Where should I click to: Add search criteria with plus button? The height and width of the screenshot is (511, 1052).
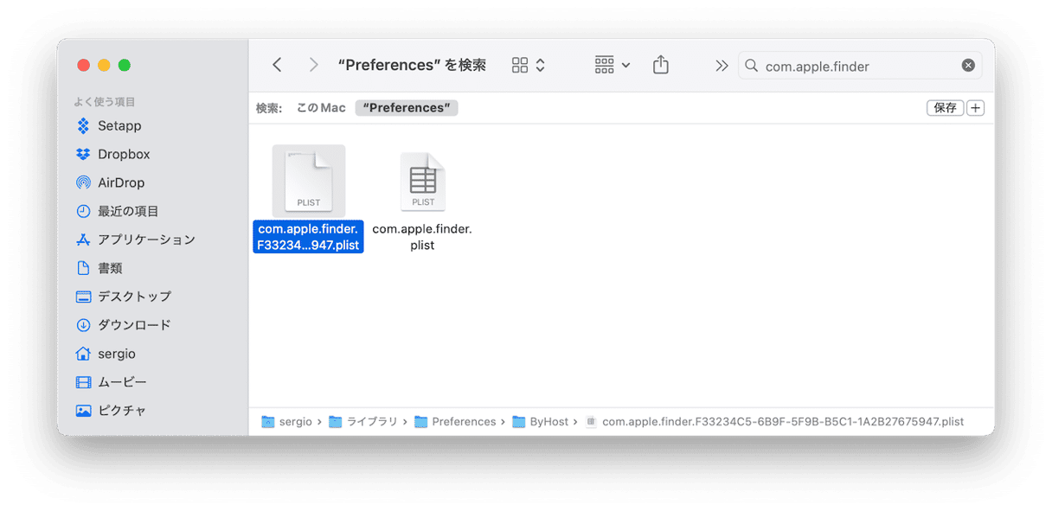[x=976, y=108]
